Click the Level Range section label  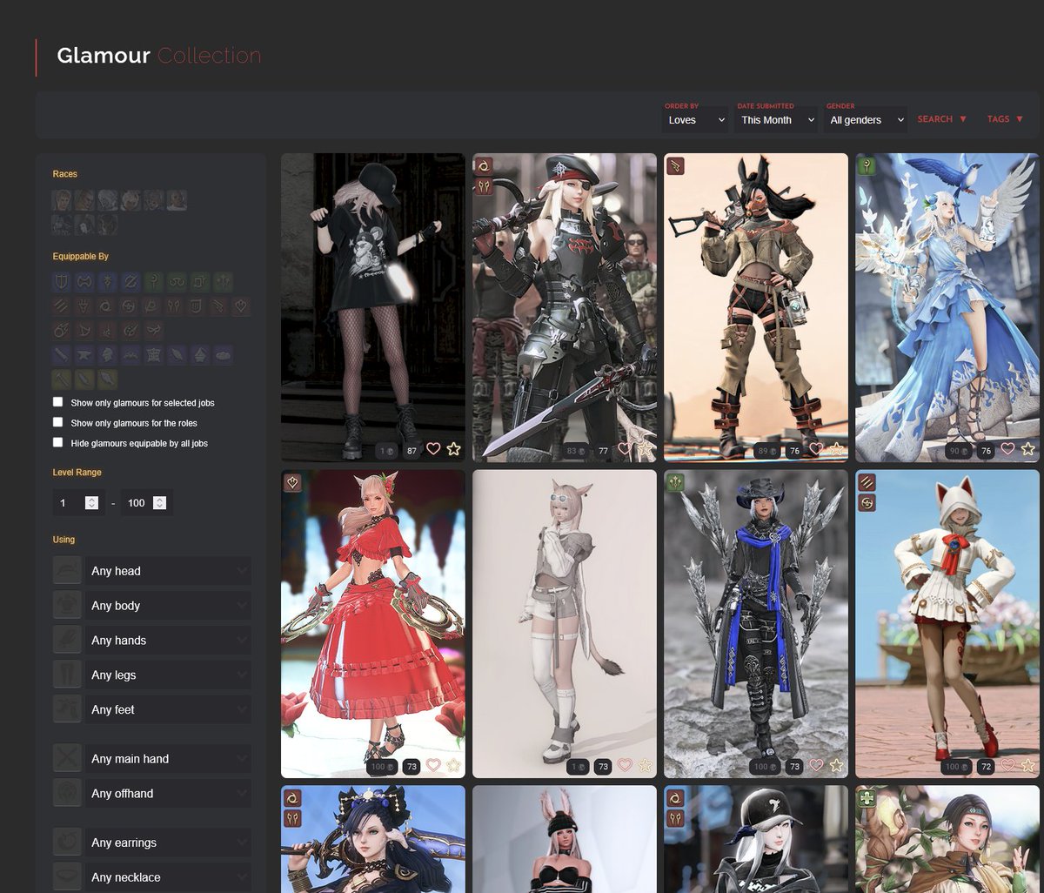pyautogui.click(x=77, y=473)
